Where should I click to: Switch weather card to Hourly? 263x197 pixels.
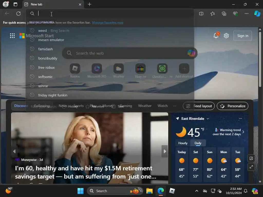click(183, 143)
